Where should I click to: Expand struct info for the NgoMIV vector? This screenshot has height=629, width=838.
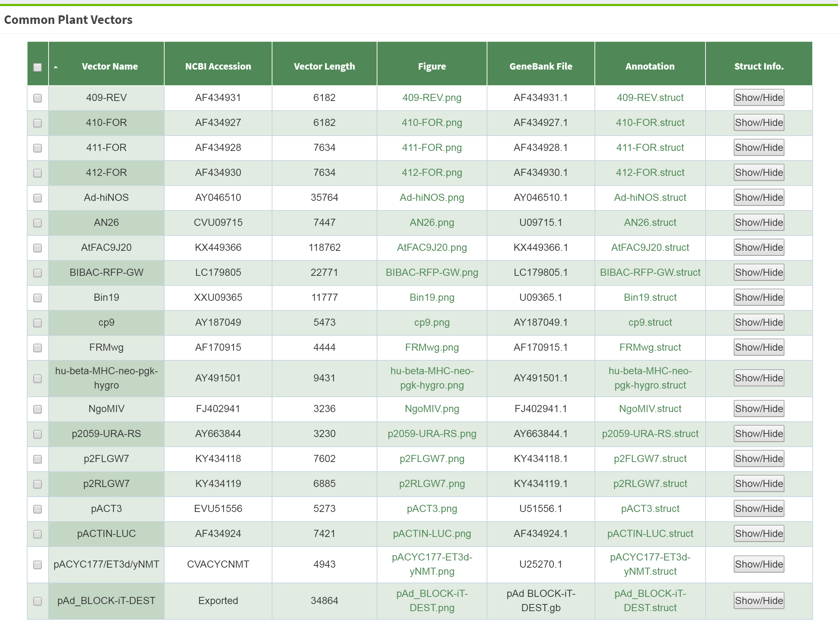pos(758,409)
